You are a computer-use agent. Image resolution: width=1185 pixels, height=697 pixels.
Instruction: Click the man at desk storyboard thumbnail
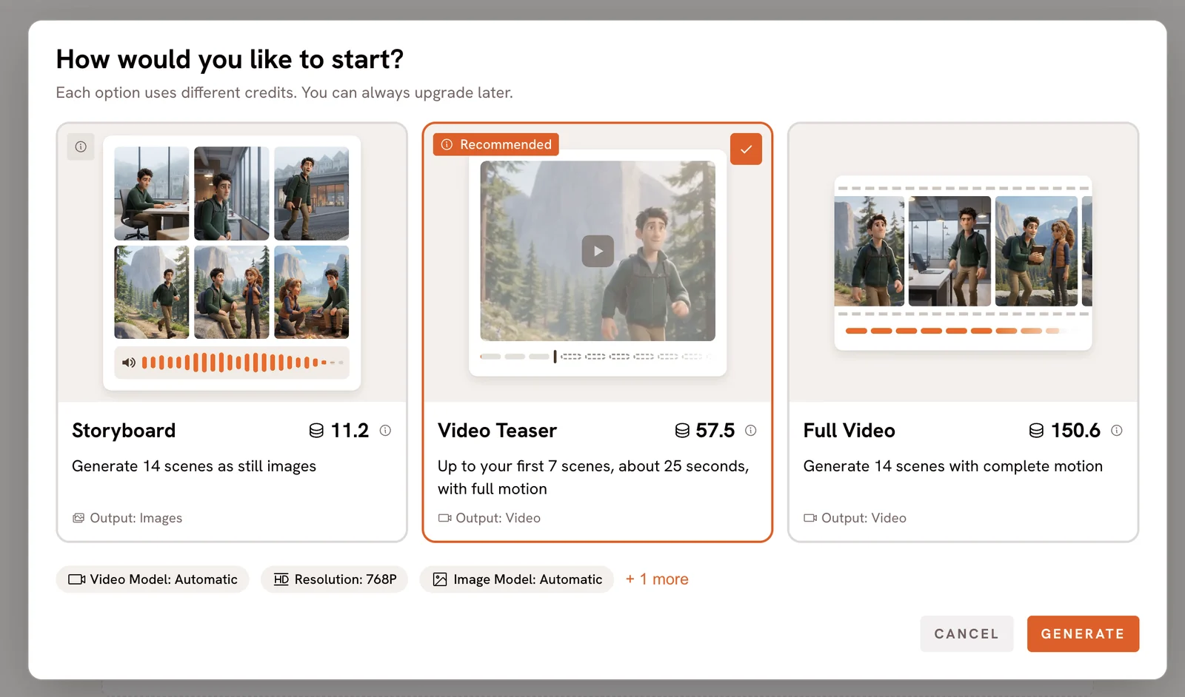point(152,193)
